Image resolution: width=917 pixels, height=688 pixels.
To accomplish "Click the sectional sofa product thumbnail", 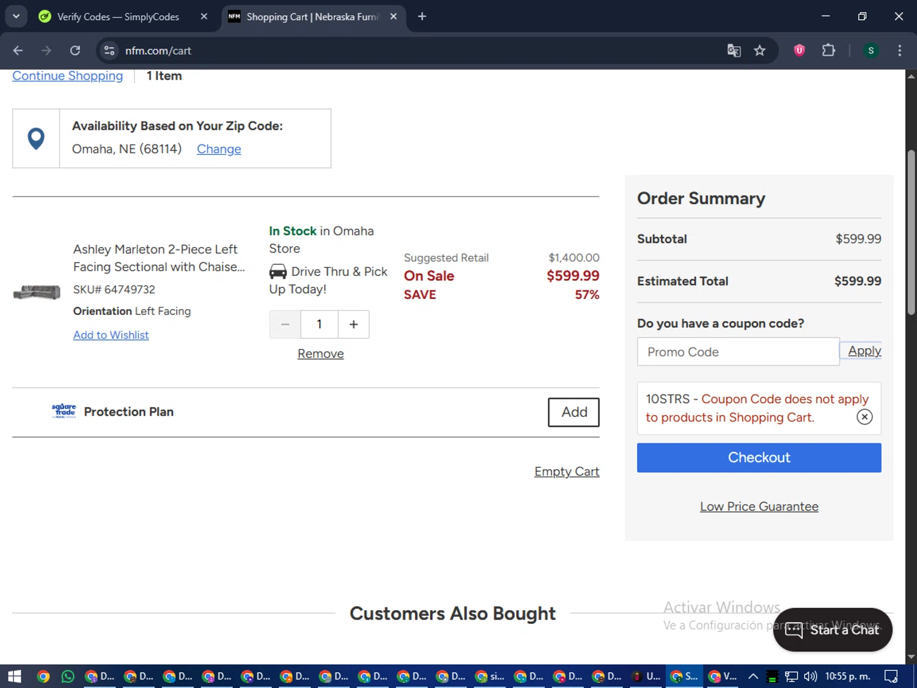I will click(37, 292).
